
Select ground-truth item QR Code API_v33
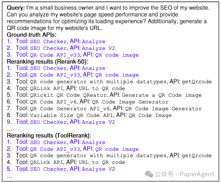click(x=73, y=55)
